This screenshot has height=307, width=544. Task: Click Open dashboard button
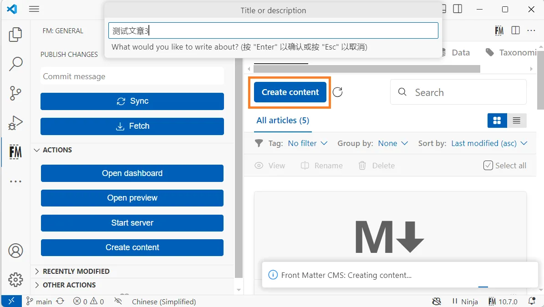tap(132, 173)
